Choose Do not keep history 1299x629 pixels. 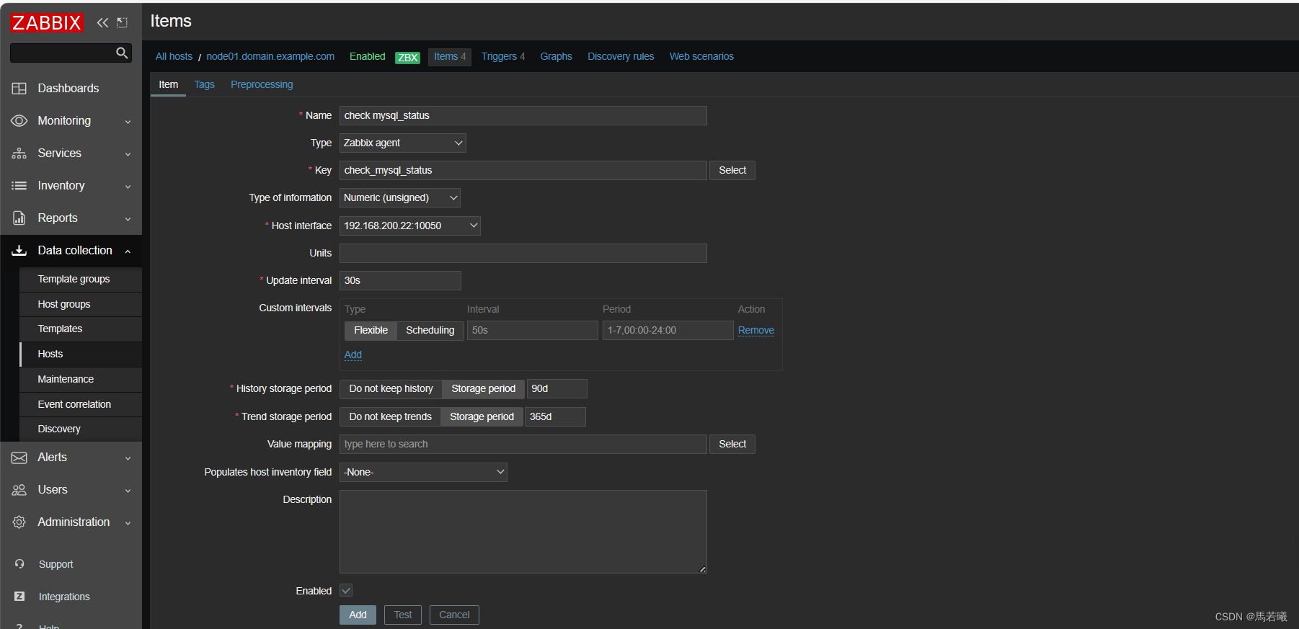point(391,388)
